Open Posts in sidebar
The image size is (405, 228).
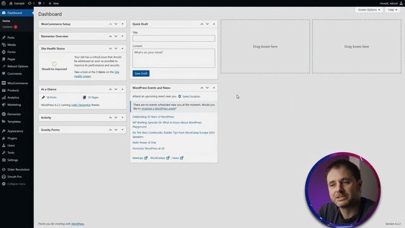[x=11, y=37]
